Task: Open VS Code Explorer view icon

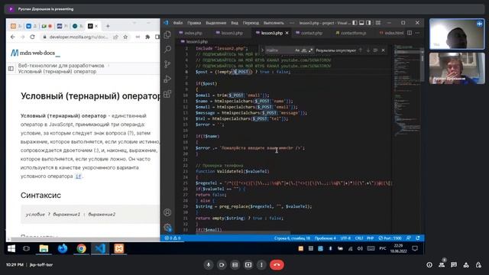Action: click(167, 34)
